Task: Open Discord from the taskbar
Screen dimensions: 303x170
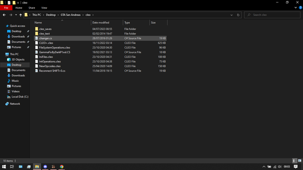Action: (45, 167)
